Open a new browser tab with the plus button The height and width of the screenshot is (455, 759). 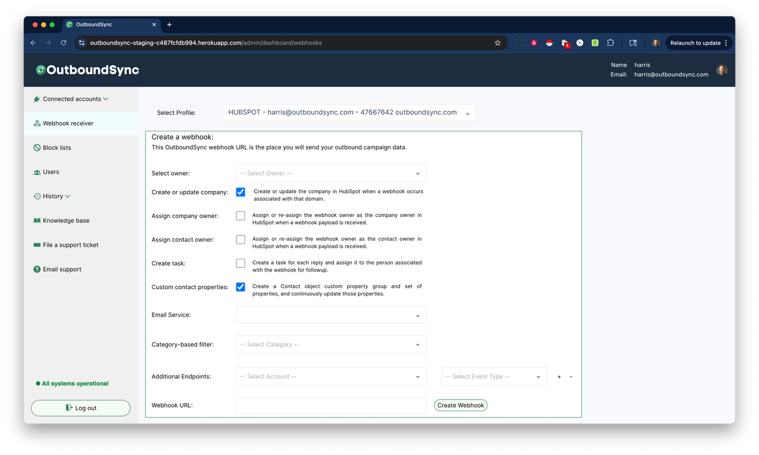click(169, 25)
